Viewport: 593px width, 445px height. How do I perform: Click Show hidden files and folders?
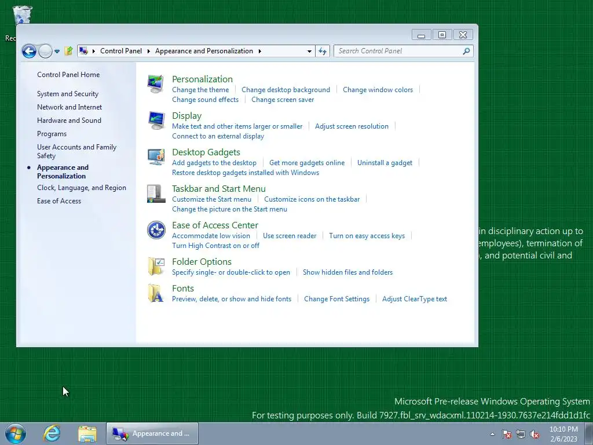[348, 272]
